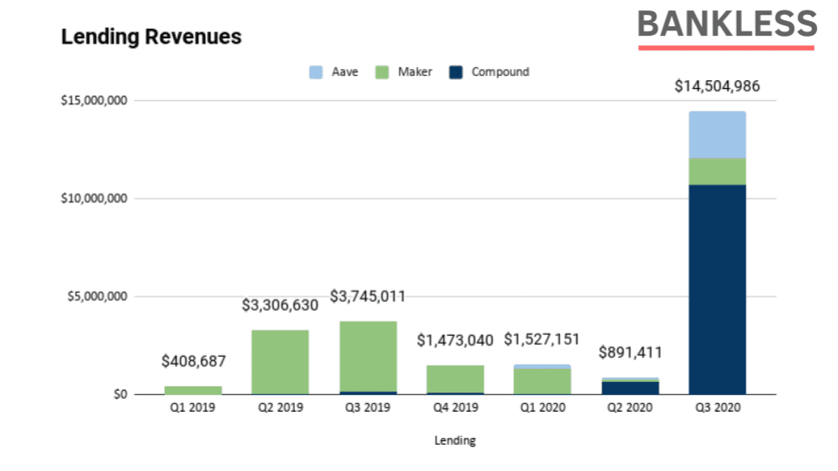Select the Compound legend label
The image size is (838, 471).
500,72
